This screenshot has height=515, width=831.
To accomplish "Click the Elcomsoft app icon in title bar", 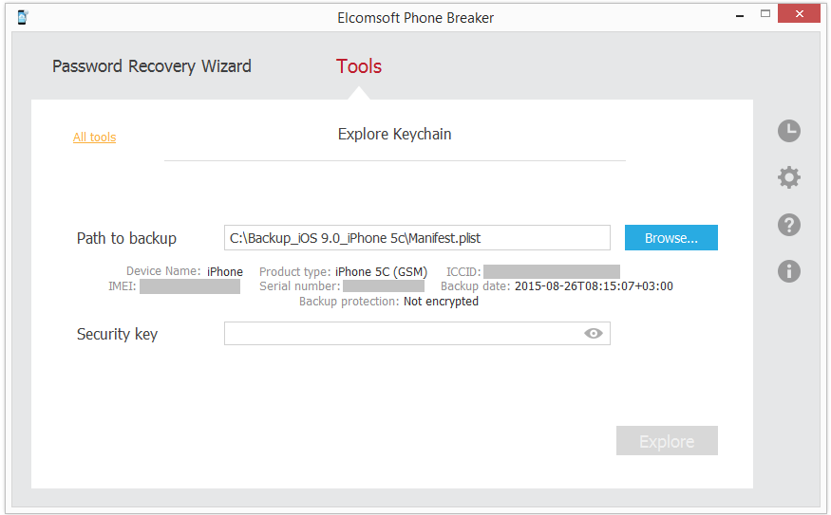I will tap(23, 17).
